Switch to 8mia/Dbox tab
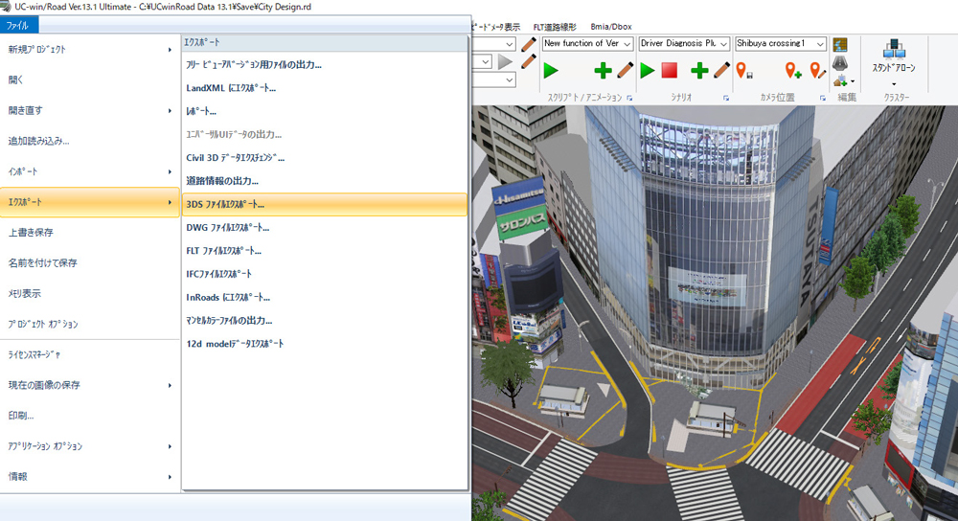This screenshot has height=521, width=958. pyautogui.click(x=611, y=27)
